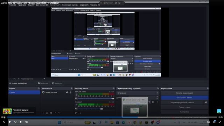This screenshot has width=224, height=126.
Task: Select the Сцена item in scenes list
Action: point(24,92)
